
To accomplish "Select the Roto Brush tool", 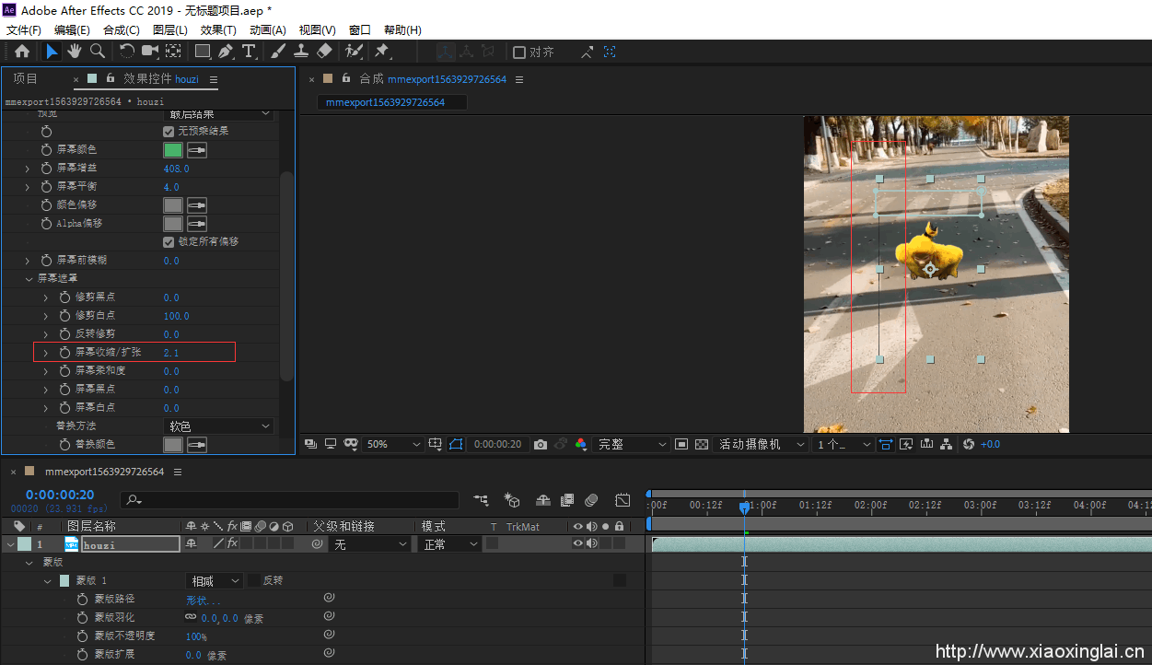I will 355,52.
